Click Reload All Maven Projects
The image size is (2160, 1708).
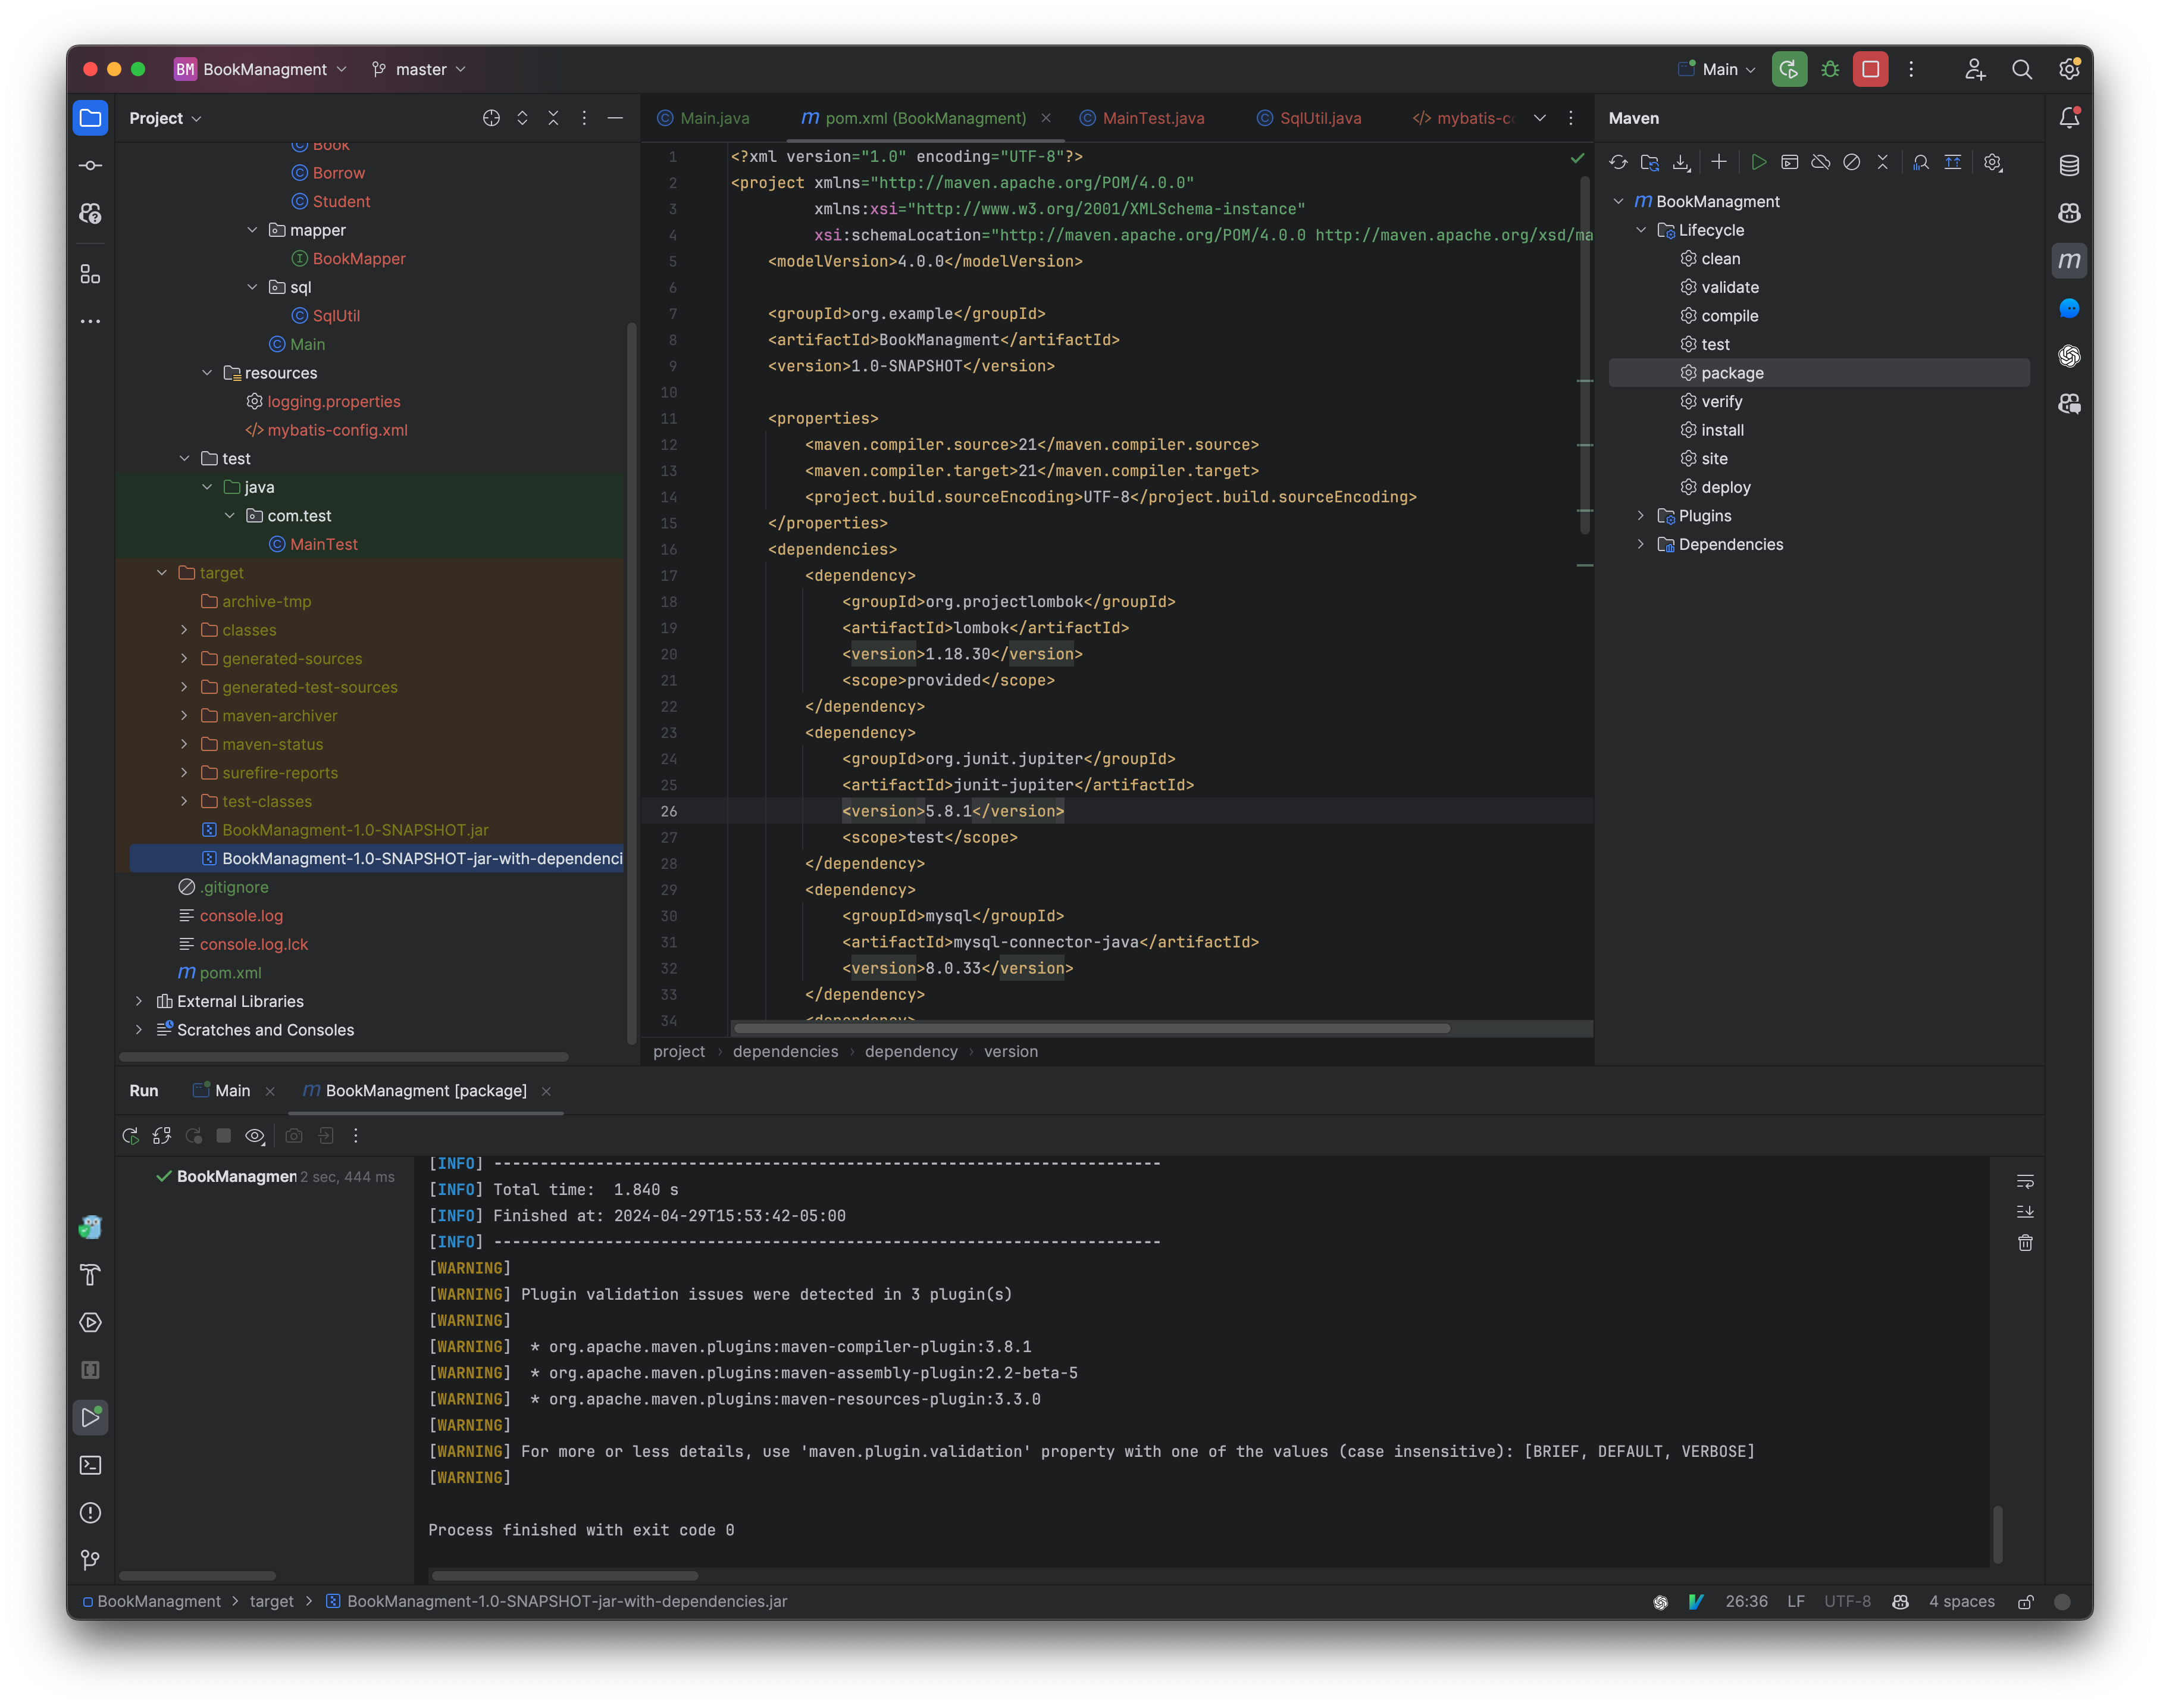click(1619, 162)
